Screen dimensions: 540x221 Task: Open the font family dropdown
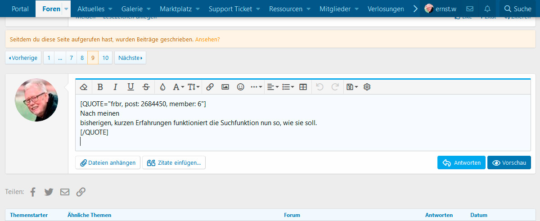point(179,87)
